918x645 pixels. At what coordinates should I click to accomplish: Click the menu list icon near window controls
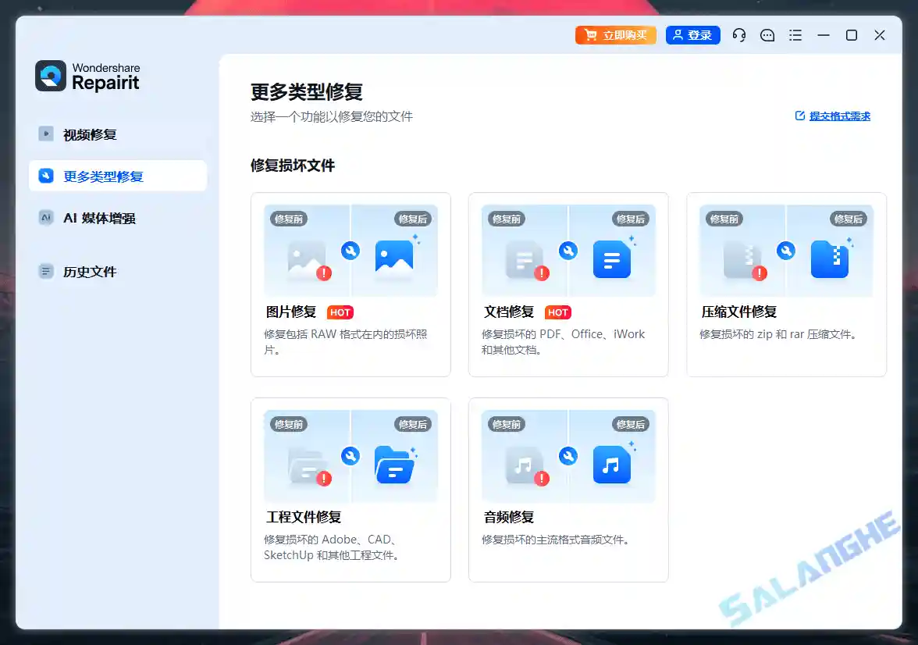click(795, 35)
